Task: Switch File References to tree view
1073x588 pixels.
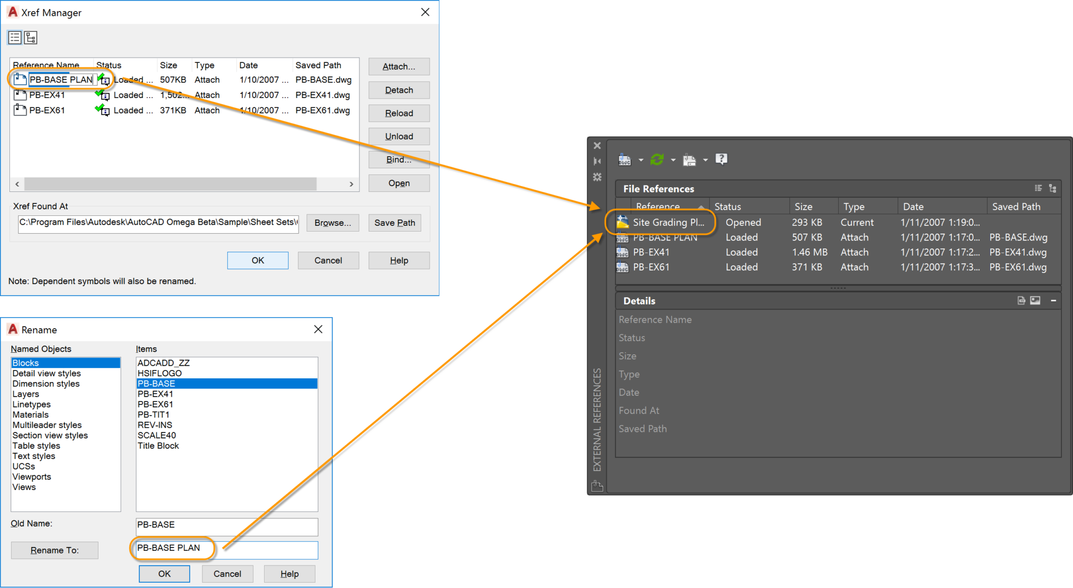Action: pos(1053,188)
